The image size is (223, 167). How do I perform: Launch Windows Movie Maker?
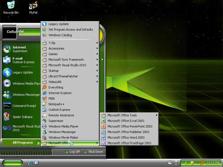(70, 137)
